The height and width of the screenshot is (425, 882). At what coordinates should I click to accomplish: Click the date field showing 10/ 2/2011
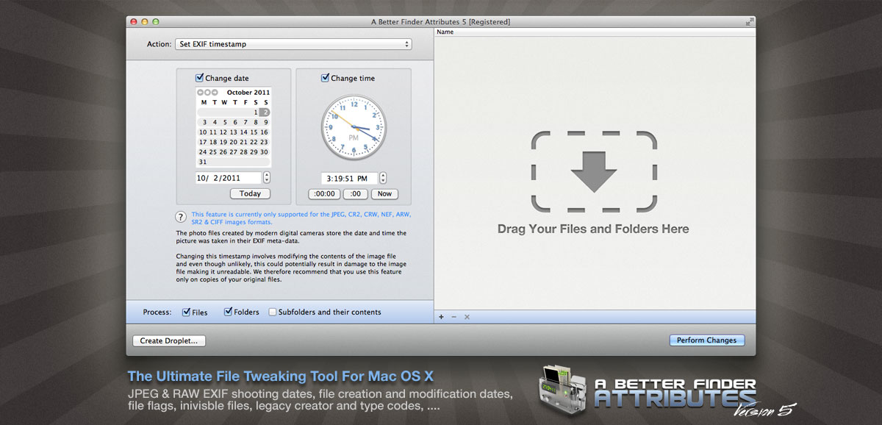click(x=228, y=178)
